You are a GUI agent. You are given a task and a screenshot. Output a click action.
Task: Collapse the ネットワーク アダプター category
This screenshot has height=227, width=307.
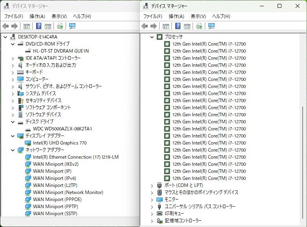point(13,150)
